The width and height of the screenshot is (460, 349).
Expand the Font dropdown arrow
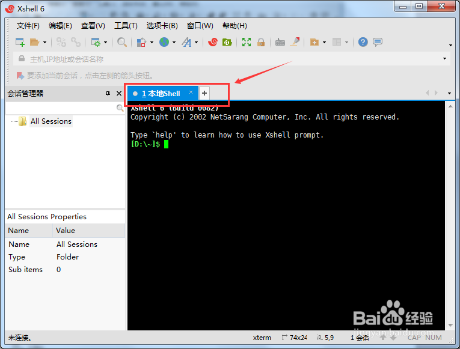tap(196, 43)
